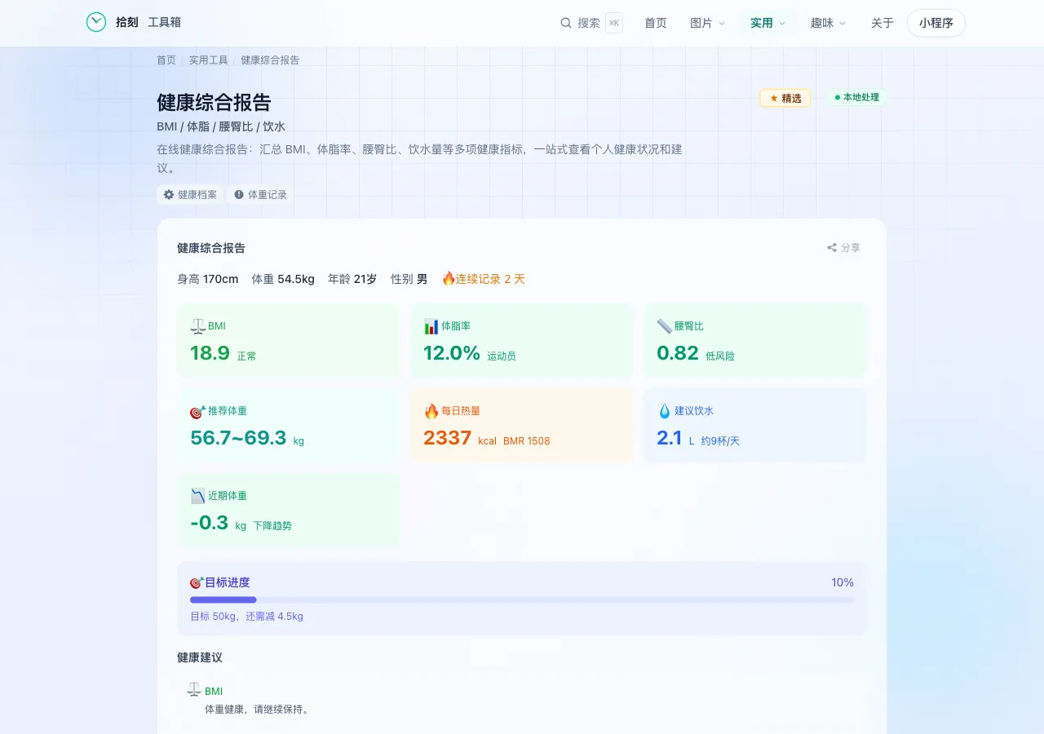Click the flame icon on 每日热量 card
The width and height of the screenshot is (1044, 734).
coord(431,411)
